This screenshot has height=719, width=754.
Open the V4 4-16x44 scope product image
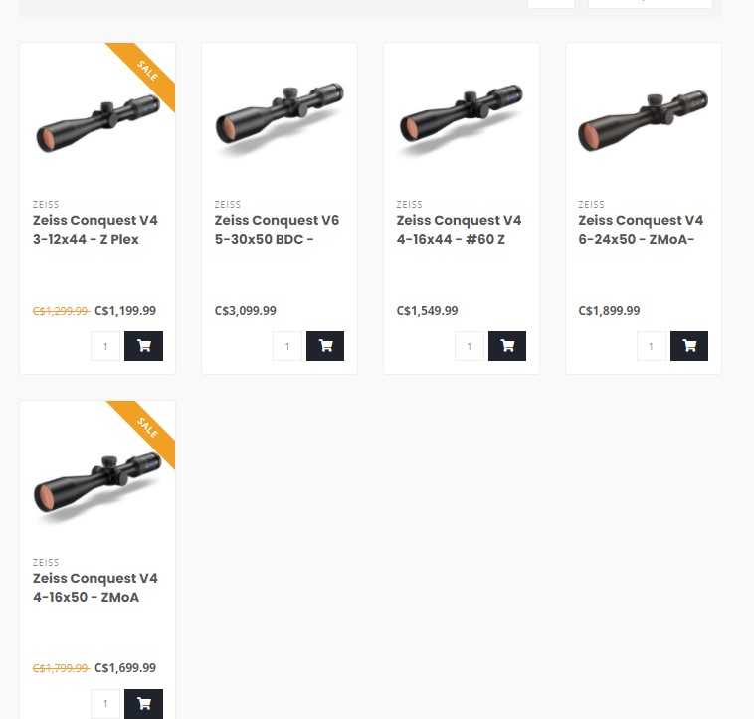pos(462,120)
